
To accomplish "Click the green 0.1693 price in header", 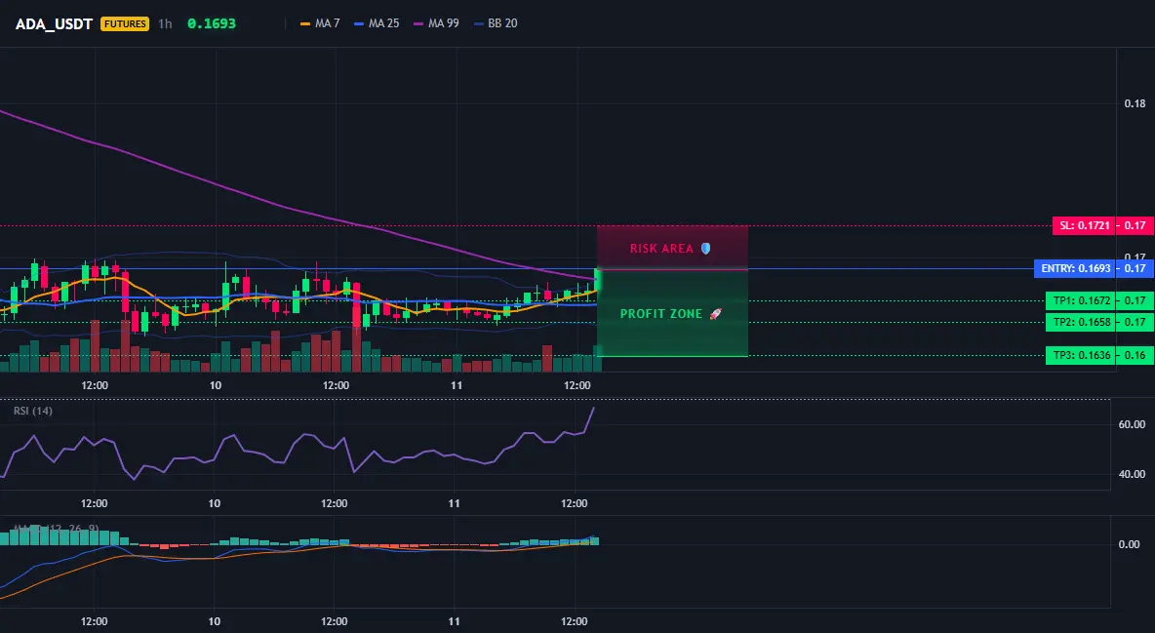I will coord(212,23).
